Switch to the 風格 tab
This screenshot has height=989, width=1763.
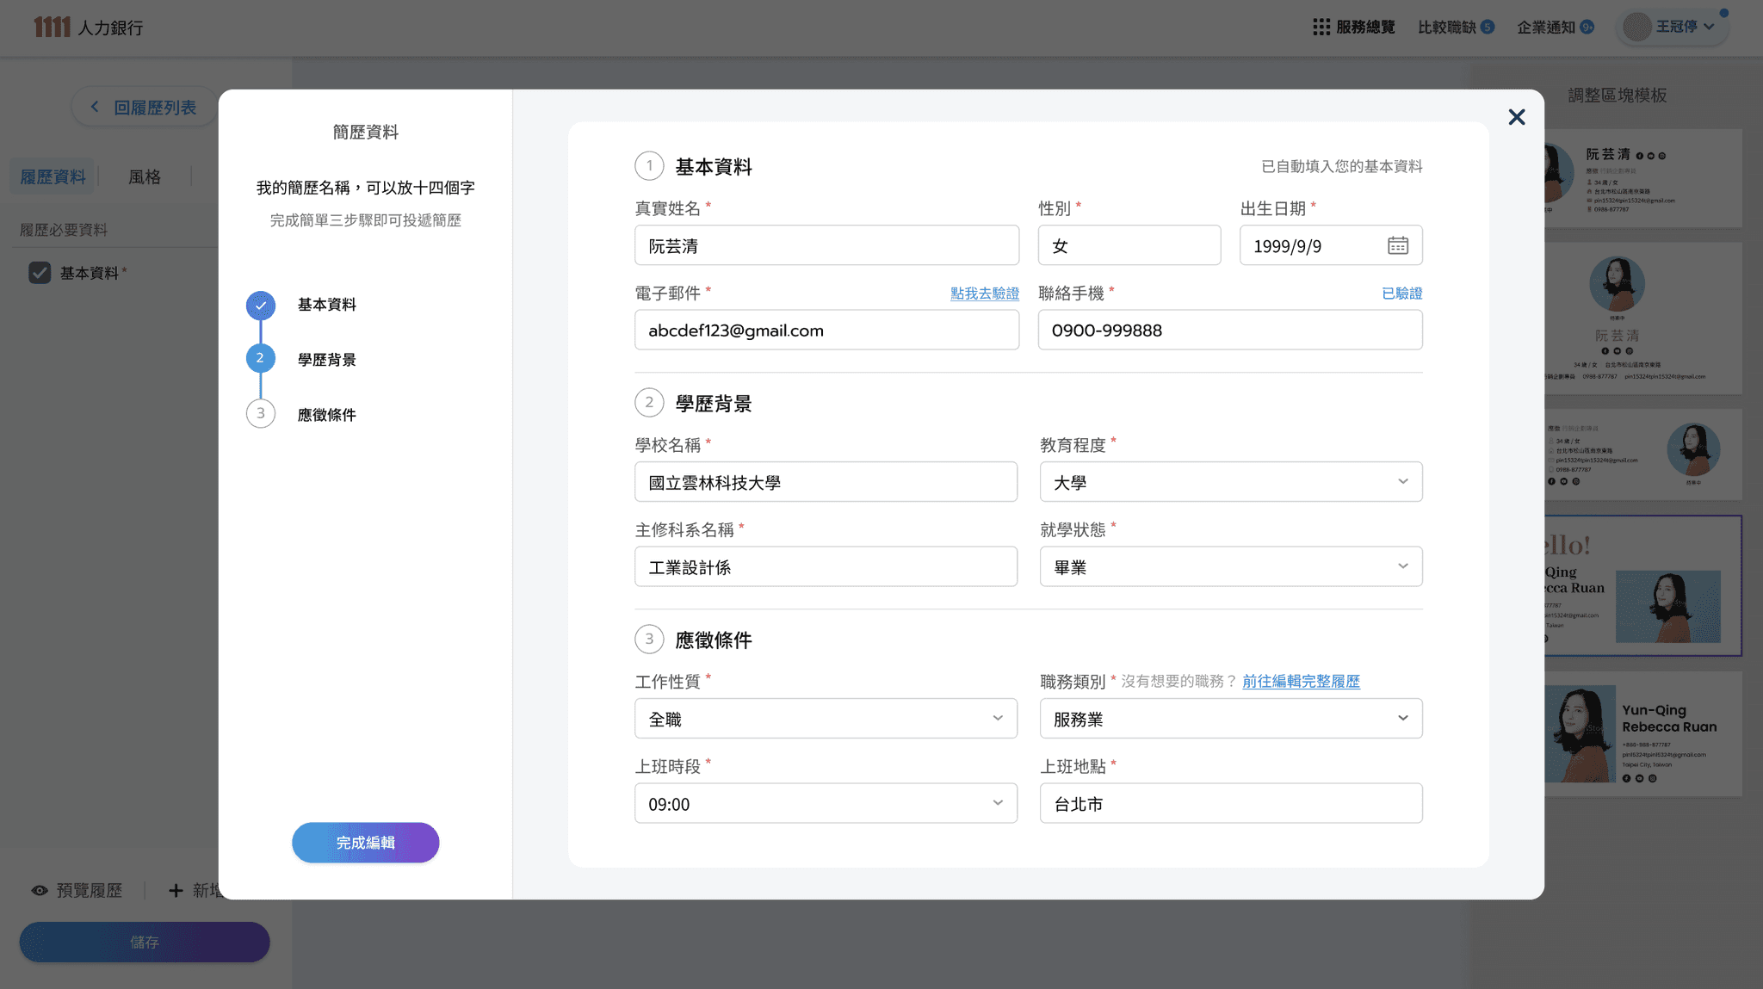[x=145, y=176]
